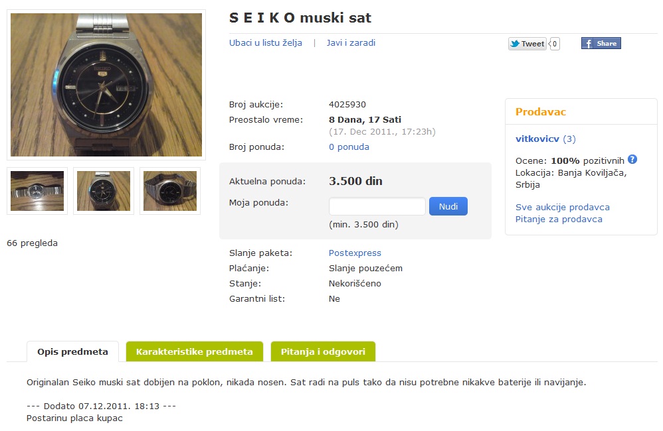663x431 pixels.
Task: Click the Facebook Share button
Action: point(601,44)
